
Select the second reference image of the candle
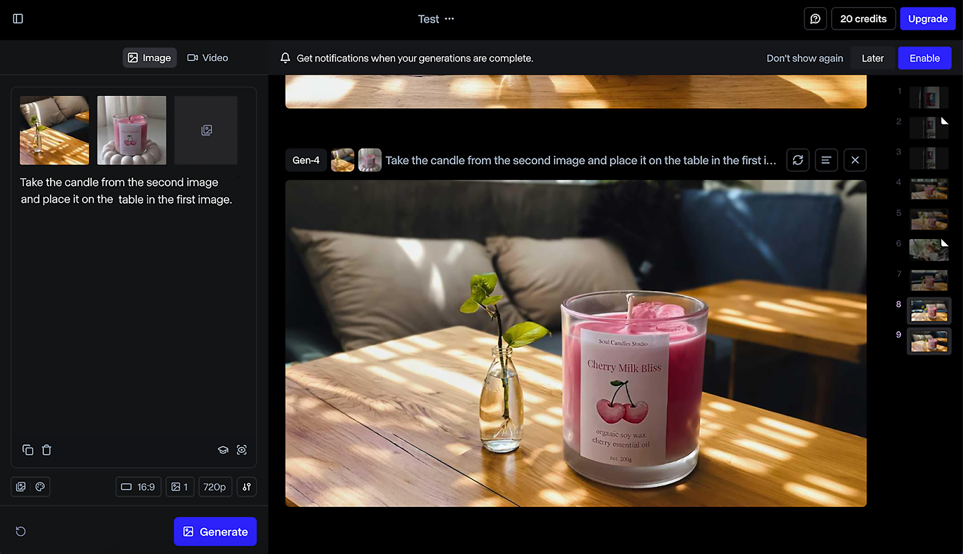(x=132, y=130)
